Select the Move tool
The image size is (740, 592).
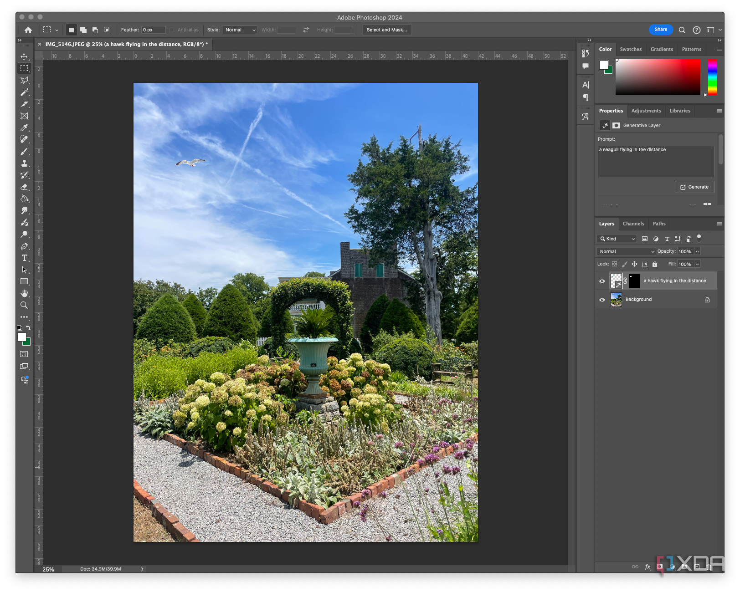tap(24, 56)
